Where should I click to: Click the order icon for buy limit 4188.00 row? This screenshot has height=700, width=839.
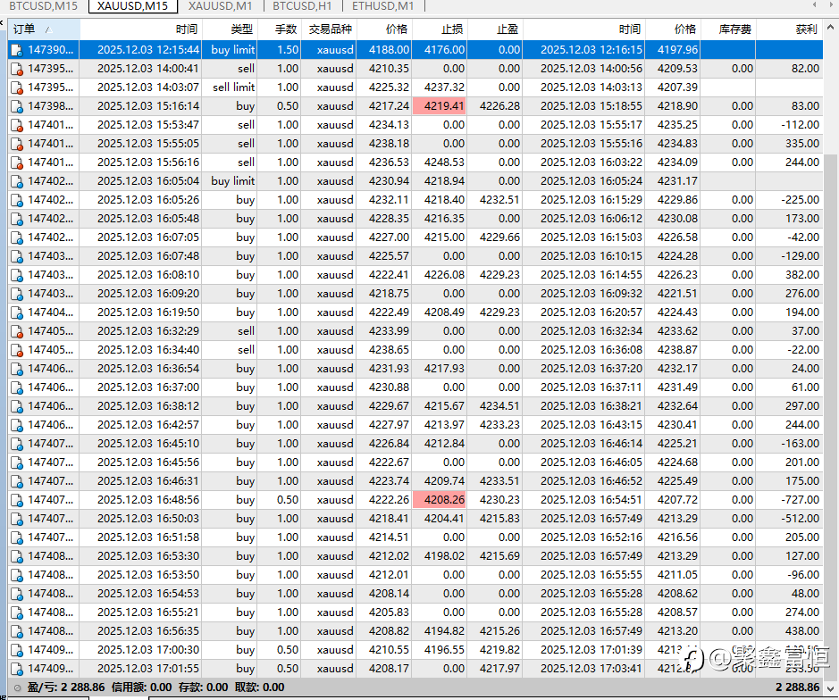(x=17, y=50)
